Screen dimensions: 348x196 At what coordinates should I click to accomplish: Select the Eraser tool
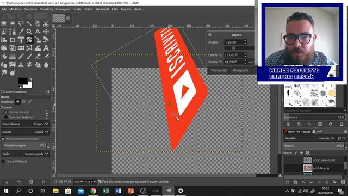(38, 56)
